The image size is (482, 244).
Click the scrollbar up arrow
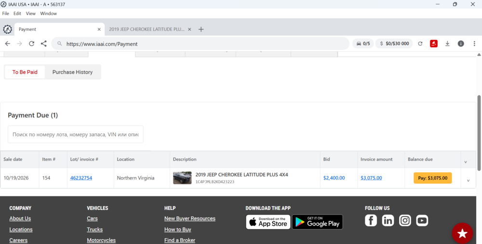(479, 55)
